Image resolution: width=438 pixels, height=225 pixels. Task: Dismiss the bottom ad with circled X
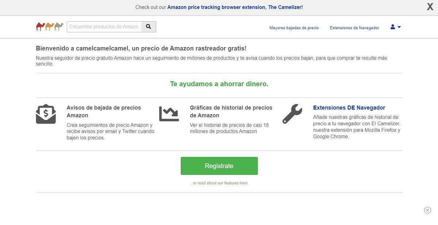tap(427, 210)
